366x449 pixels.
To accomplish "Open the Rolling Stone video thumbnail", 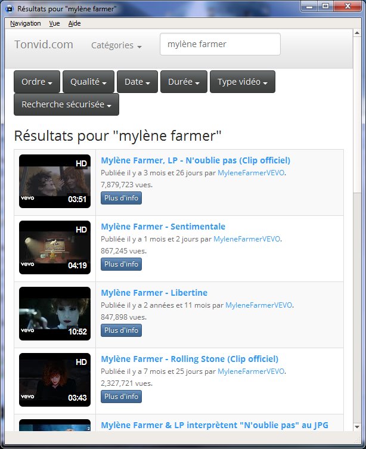I will [x=55, y=380].
